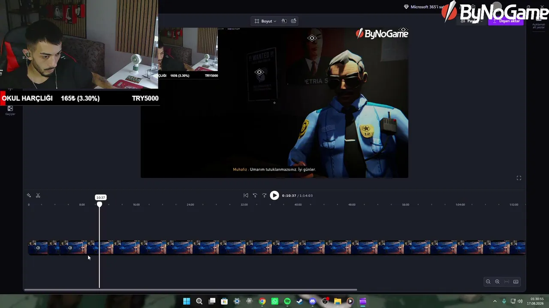Mute the first timeline clip audio

click(38, 248)
